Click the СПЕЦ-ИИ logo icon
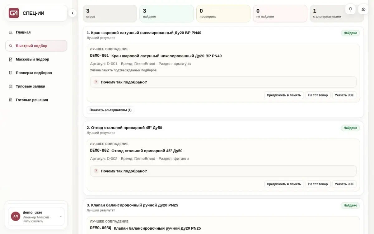Image resolution: width=374 pixels, height=234 pixels. pyautogui.click(x=14, y=13)
